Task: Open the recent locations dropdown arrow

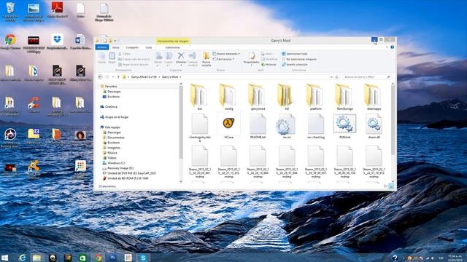Action: (113, 77)
